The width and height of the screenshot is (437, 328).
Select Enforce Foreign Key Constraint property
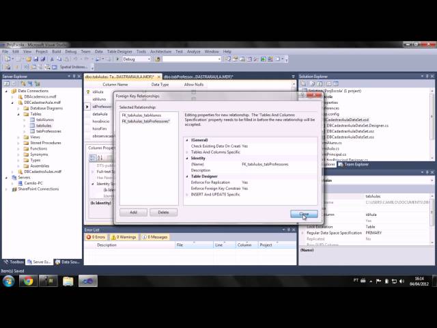coord(216,189)
